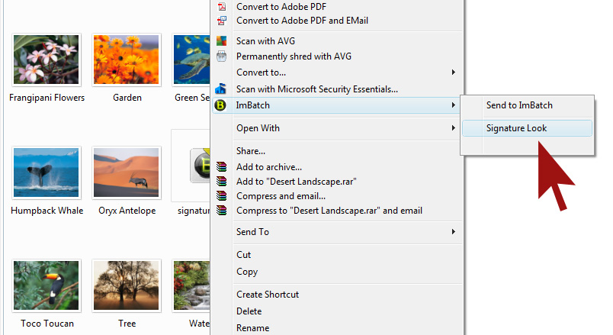Image resolution: width=613 pixels, height=335 pixels.
Task: Select the Toco Toucan image thumbnail
Action: click(x=47, y=285)
